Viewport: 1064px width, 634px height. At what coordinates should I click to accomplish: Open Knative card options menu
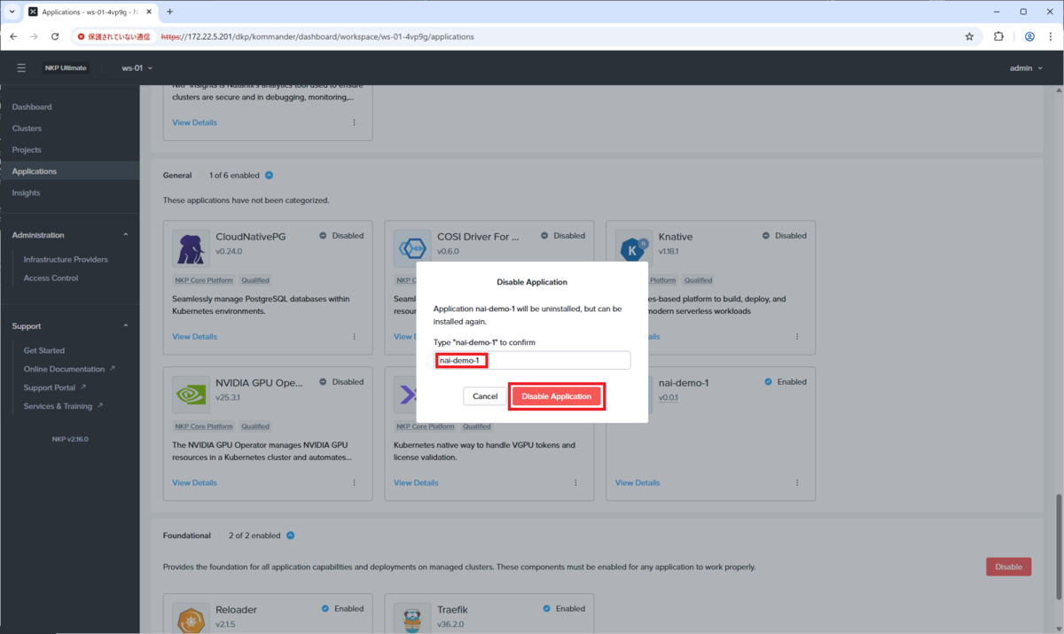point(797,337)
